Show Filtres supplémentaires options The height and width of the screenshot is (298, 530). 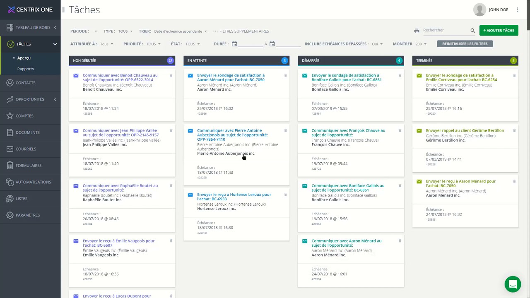tap(241, 31)
